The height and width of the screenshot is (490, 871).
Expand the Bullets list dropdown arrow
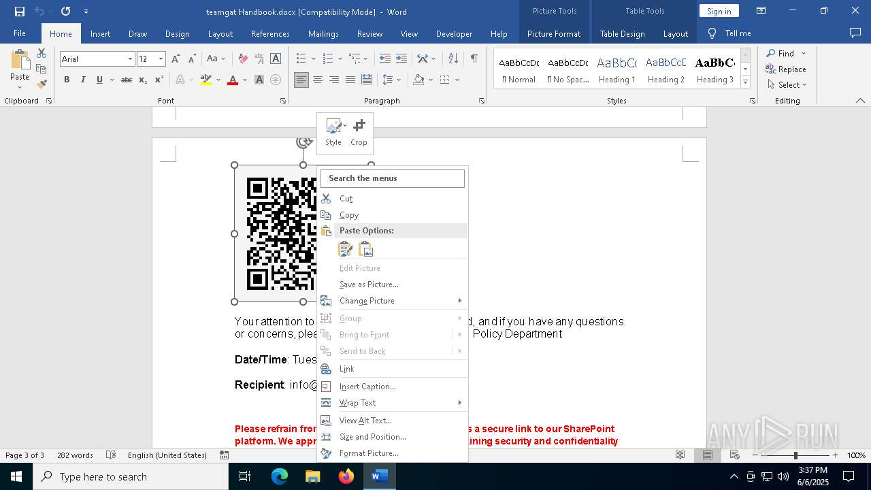[312, 59]
